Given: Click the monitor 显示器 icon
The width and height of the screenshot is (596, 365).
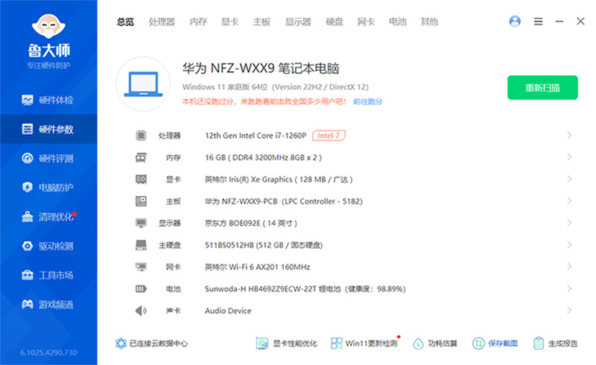Looking at the screenshot, I should pyautogui.click(x=141, y=223).
